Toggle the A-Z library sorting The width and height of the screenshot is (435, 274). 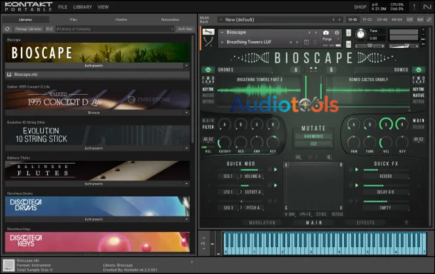(49, 29)
